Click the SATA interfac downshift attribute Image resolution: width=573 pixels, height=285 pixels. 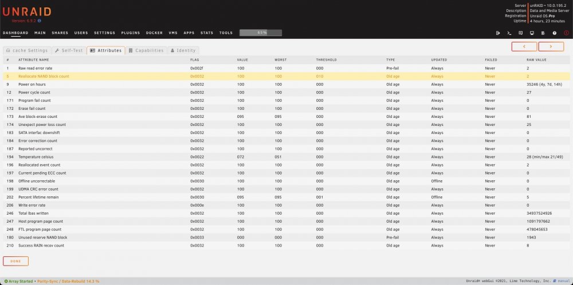pos(39,132)
